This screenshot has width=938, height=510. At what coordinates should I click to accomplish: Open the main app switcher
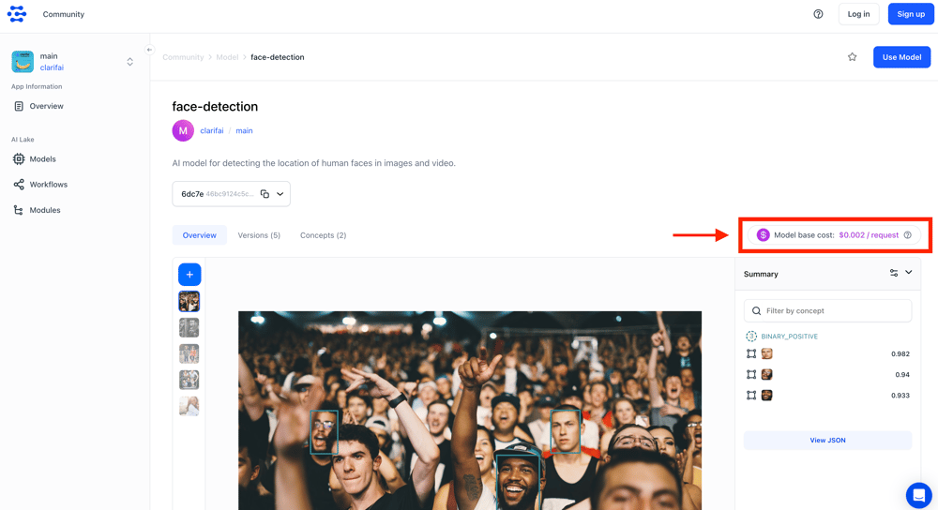(129, 62)
